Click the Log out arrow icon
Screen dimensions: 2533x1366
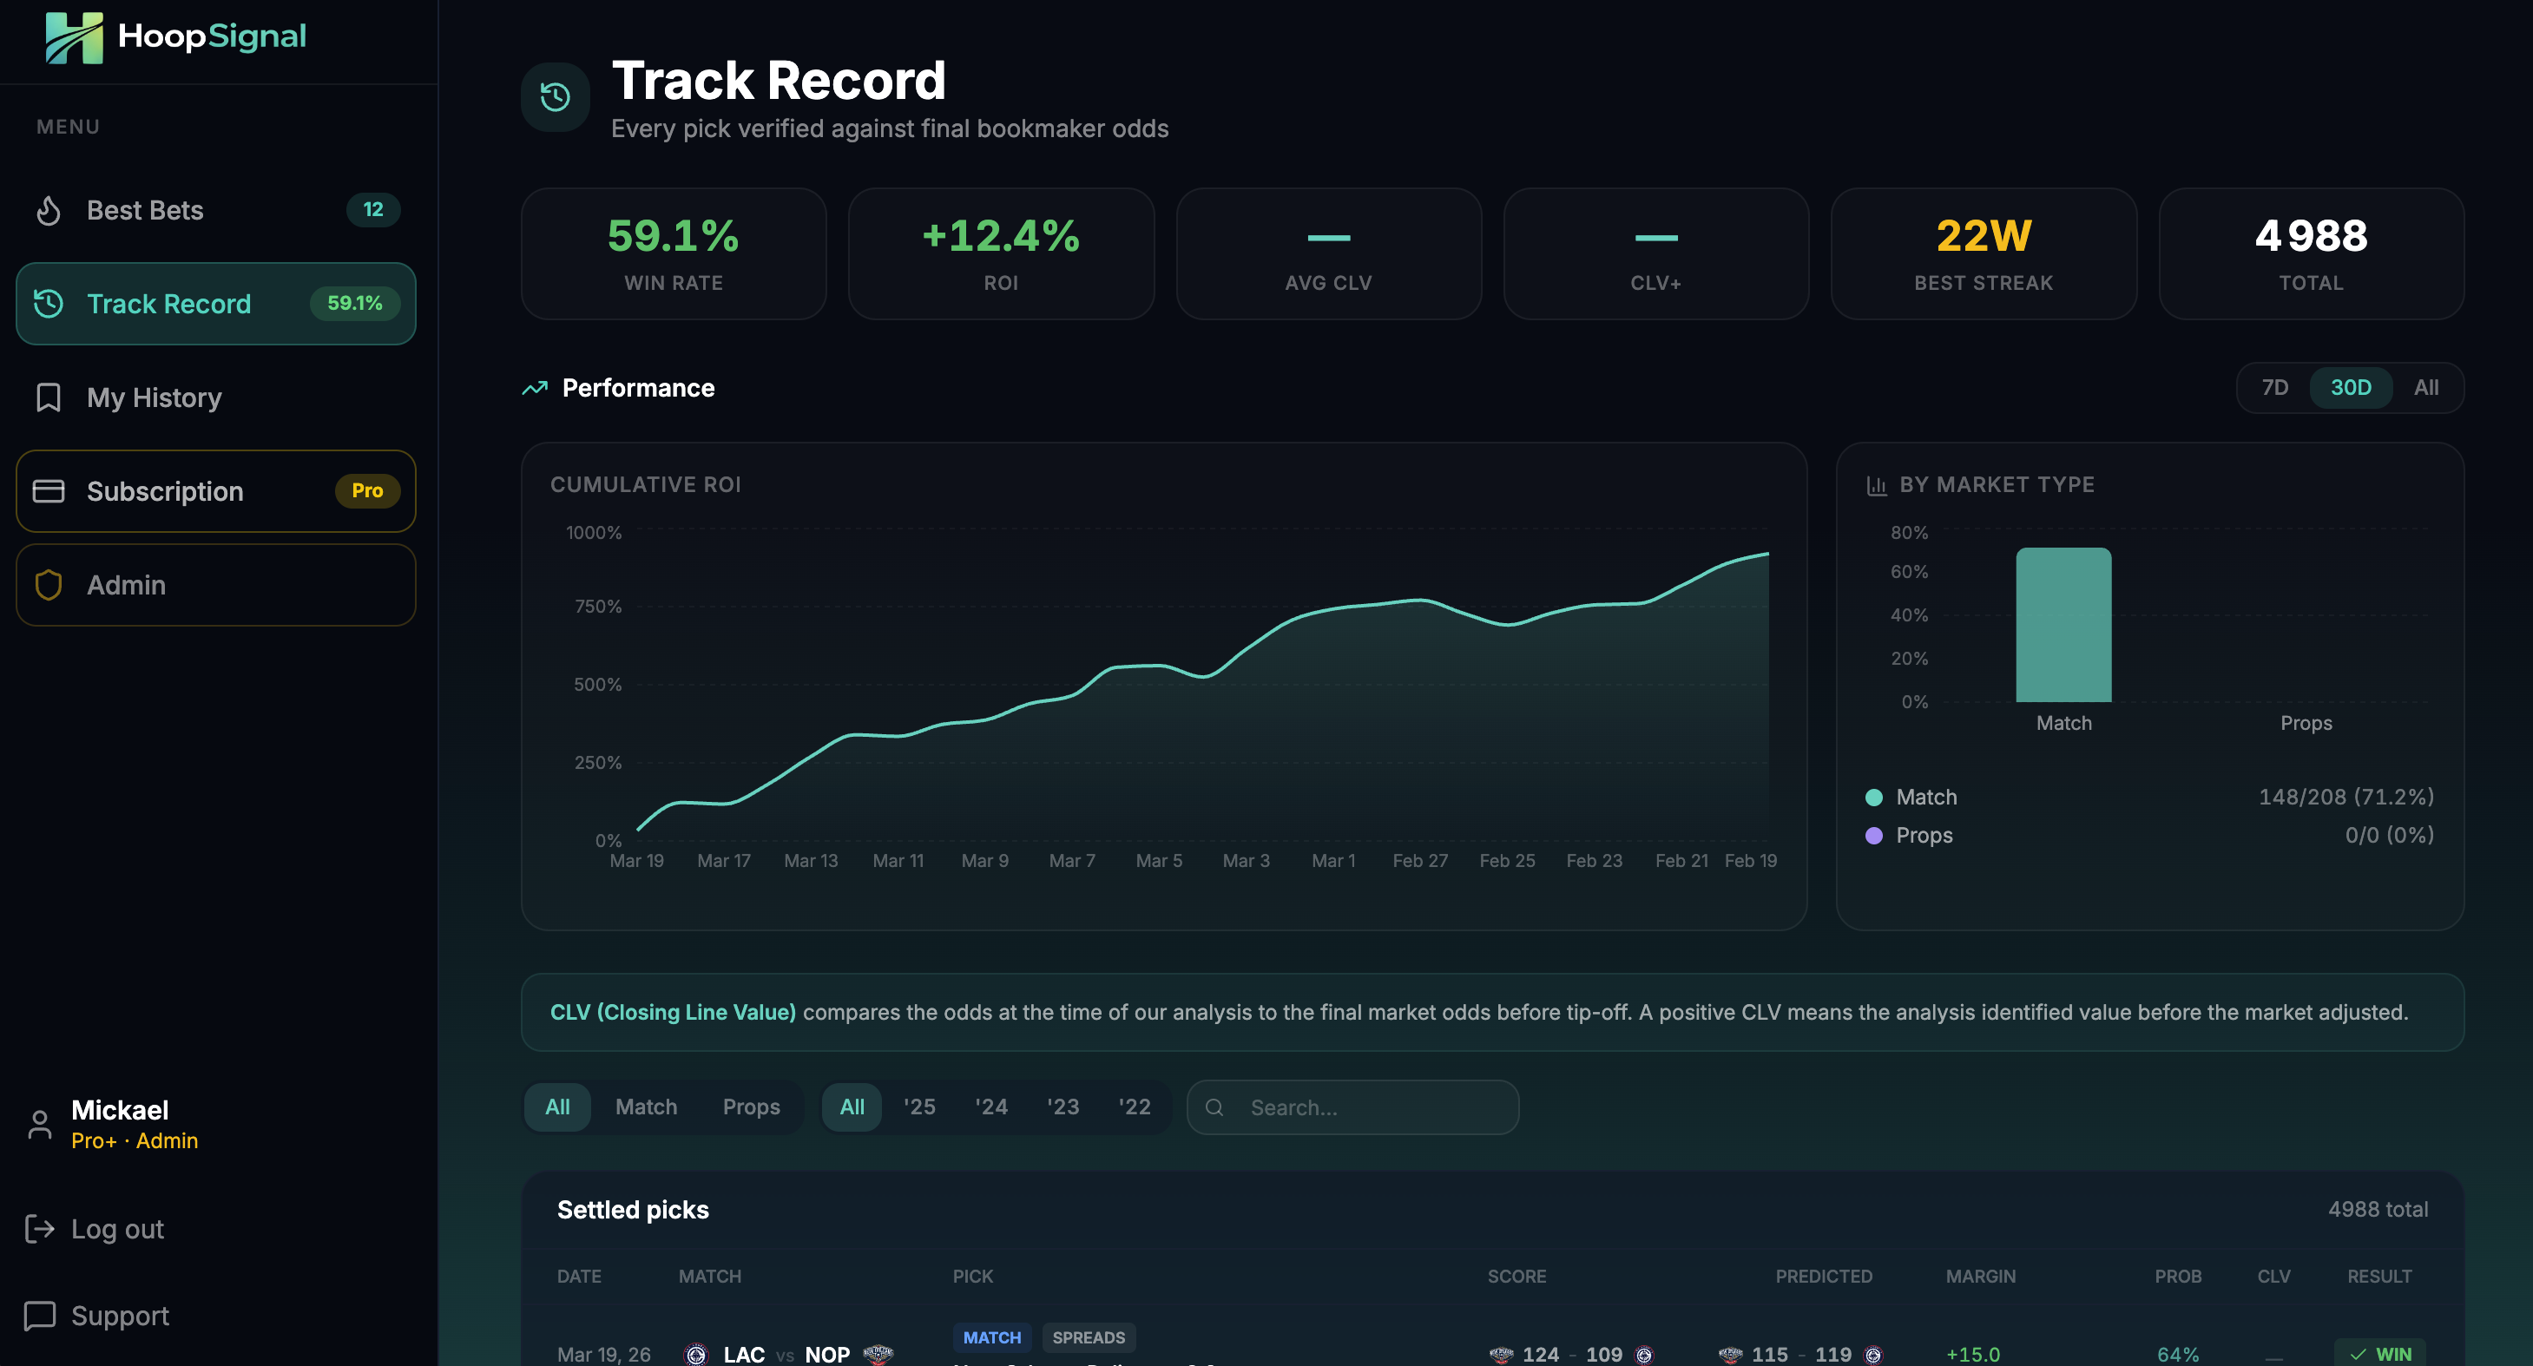pyautogui.click(x=39, y=1230)
